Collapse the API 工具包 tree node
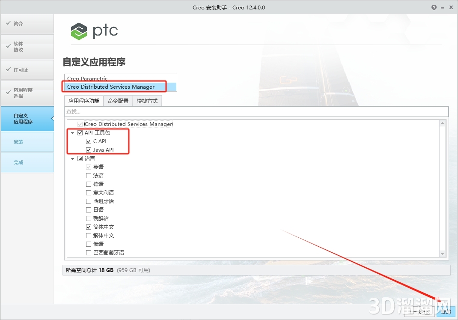The image size is (458, 320). (x=72, y=132)
